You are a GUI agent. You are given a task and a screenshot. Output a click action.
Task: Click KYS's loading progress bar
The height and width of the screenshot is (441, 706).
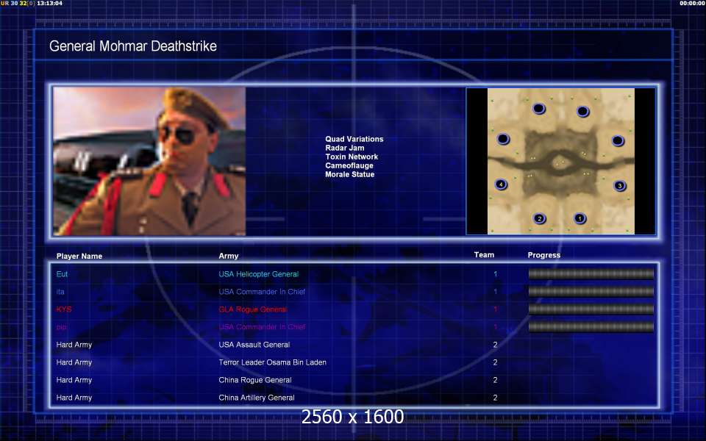tap(591, 309)
